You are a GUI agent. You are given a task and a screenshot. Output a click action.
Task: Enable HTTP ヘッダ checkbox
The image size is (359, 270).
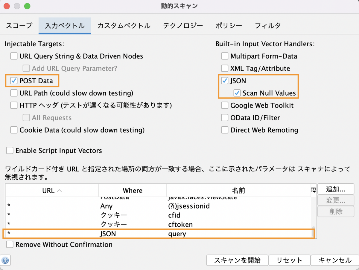(14, 105)
